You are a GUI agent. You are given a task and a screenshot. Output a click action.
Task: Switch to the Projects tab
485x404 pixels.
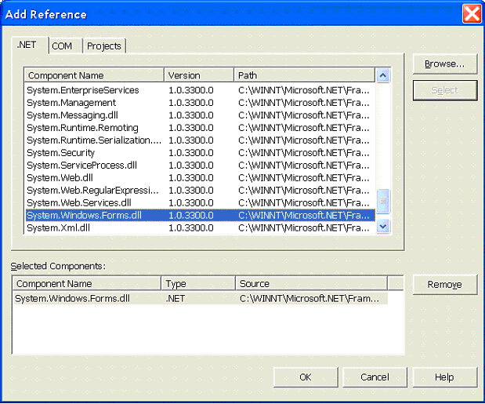(x=104, y=45)
